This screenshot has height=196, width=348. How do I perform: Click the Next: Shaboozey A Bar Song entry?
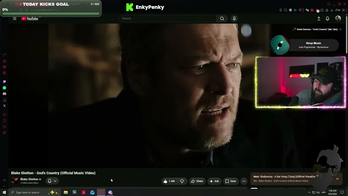[x=284, y=177]
